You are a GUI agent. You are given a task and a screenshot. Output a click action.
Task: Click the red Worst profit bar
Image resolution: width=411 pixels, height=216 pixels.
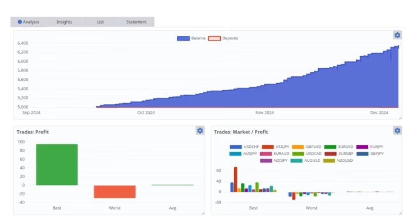(x=115, y=191)
